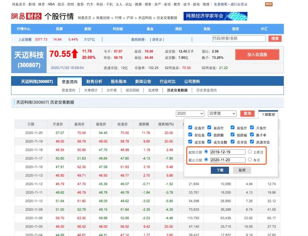The width and height of the screenshot is (308, 236).
Task: Open 行情中心 in the blue navigation bar
Action: click(24, 29)
